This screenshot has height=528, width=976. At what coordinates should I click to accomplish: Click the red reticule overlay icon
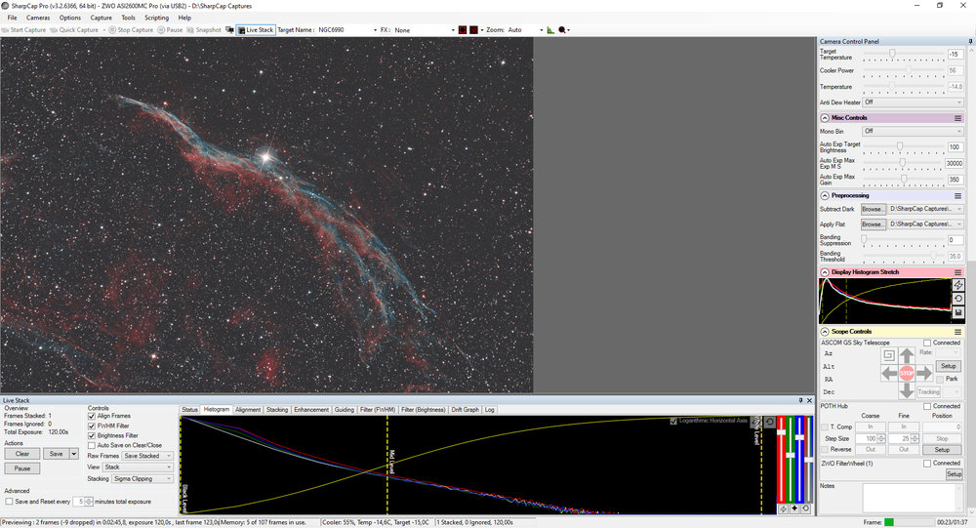463,30
